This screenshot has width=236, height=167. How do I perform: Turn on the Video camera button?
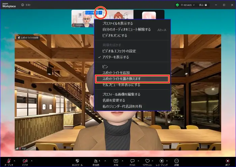[25, 161]
